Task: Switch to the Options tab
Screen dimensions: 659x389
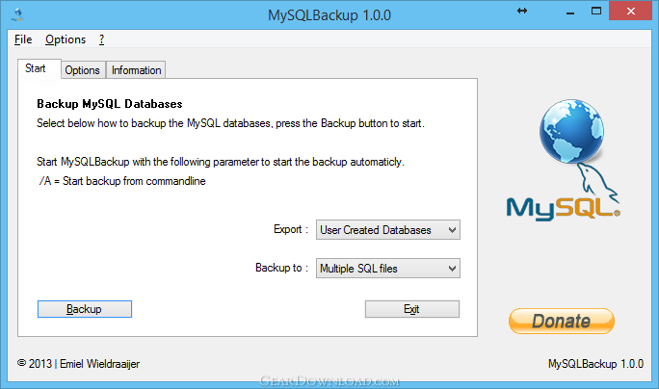Action: tap(83, 70)
